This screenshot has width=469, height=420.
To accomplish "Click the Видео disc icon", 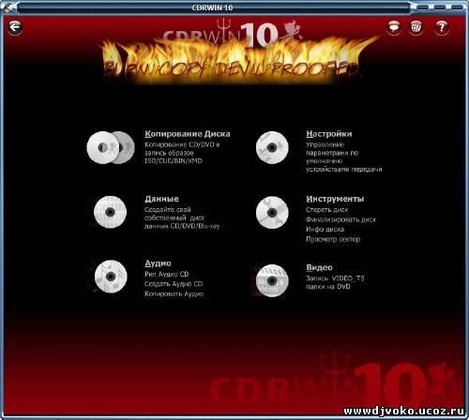I will point(272,280).
